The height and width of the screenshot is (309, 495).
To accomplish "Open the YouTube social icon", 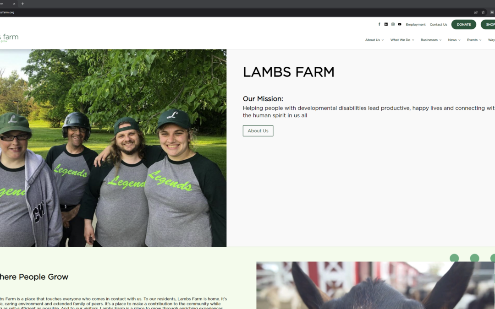I will click(400, 24).
